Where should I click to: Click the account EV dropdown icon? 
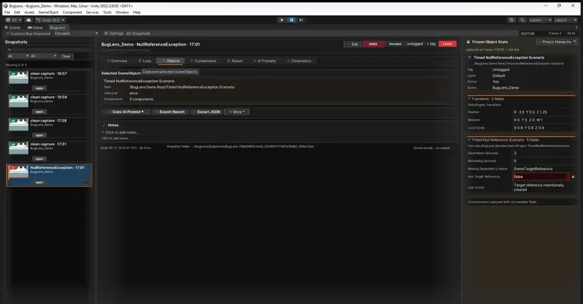click(14, 19)
